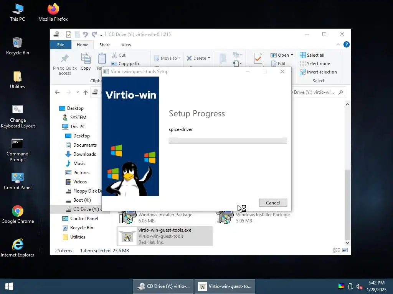
Task: Switch to large icons view in status bar
Action: coord(345,250)
